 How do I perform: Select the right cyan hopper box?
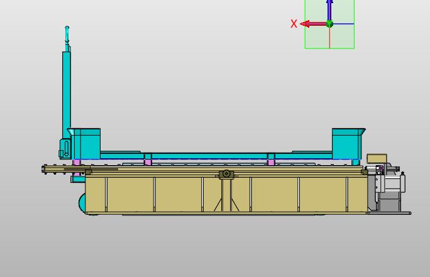point(348,144)
